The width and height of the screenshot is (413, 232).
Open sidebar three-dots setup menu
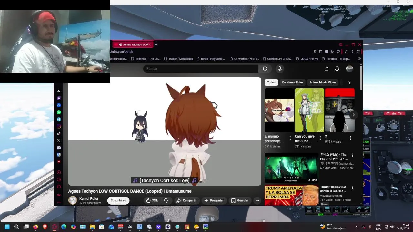click(x=59, y=202)
